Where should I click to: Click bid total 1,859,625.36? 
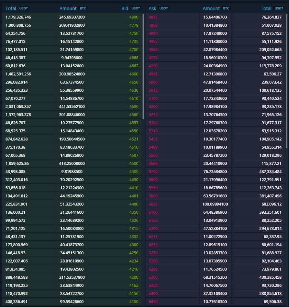(17, 163)
